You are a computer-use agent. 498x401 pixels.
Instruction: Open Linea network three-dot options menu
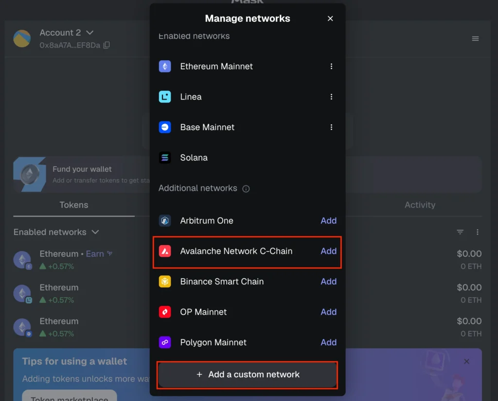[x=331, y=97]
